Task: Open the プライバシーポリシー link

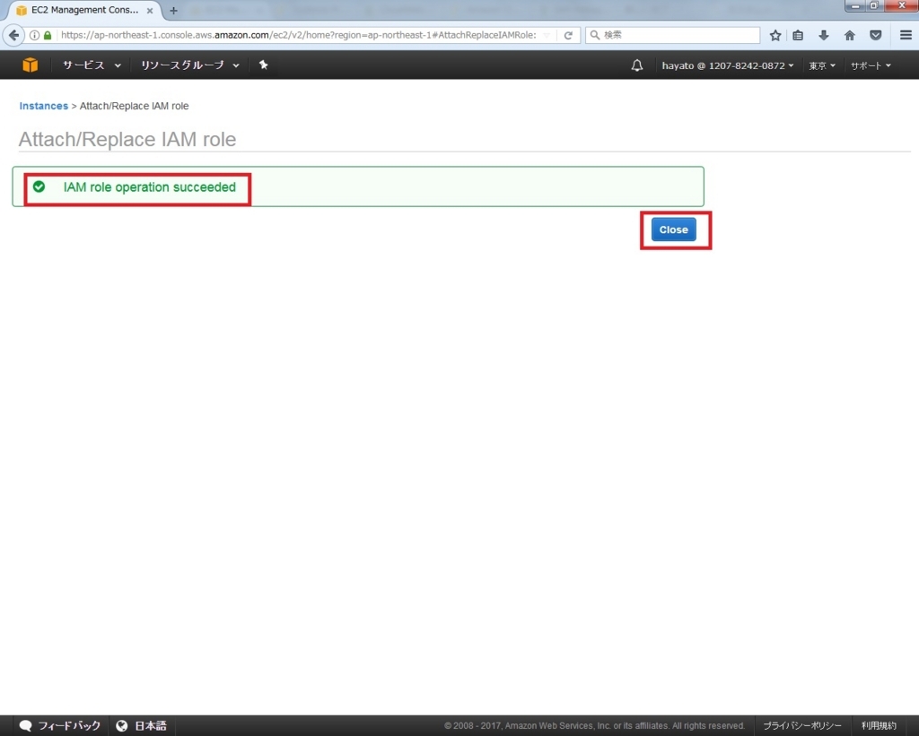Action: tap(801, 725)
